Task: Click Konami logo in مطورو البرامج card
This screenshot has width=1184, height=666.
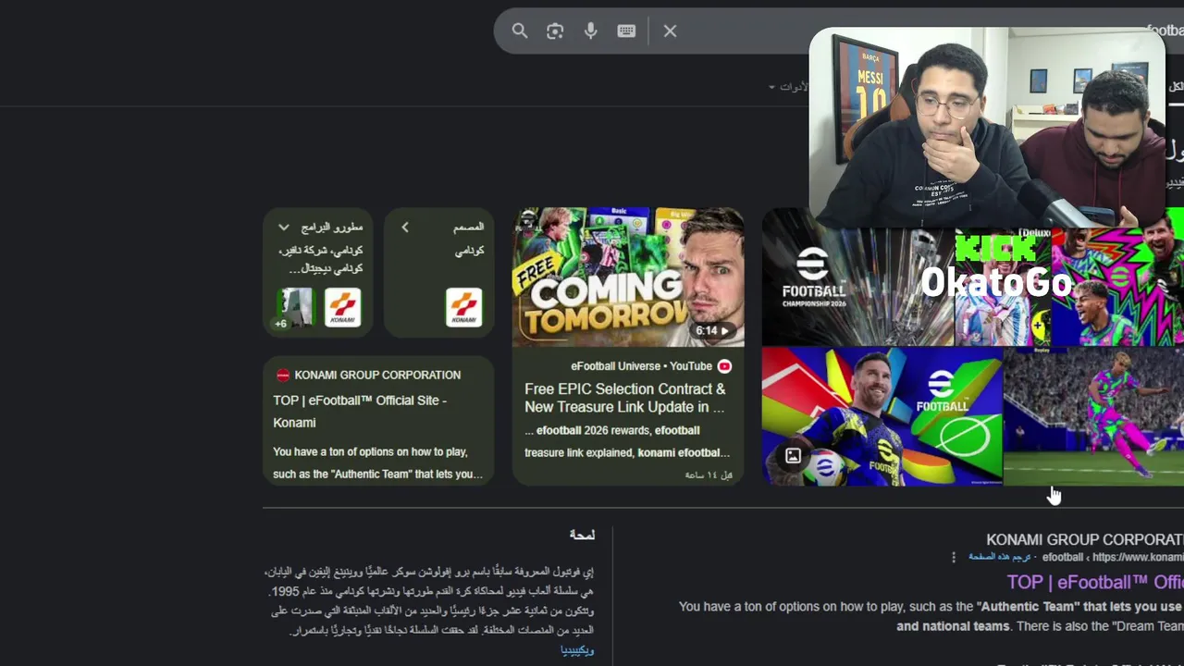Action: 342,308
